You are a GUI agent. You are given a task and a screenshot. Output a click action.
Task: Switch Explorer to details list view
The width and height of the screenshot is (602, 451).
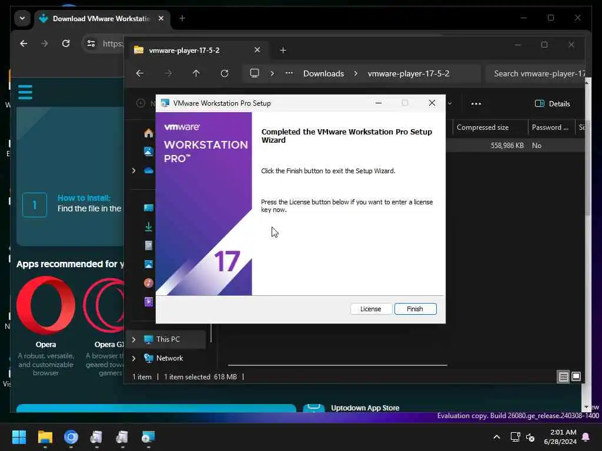click(563, 377)
